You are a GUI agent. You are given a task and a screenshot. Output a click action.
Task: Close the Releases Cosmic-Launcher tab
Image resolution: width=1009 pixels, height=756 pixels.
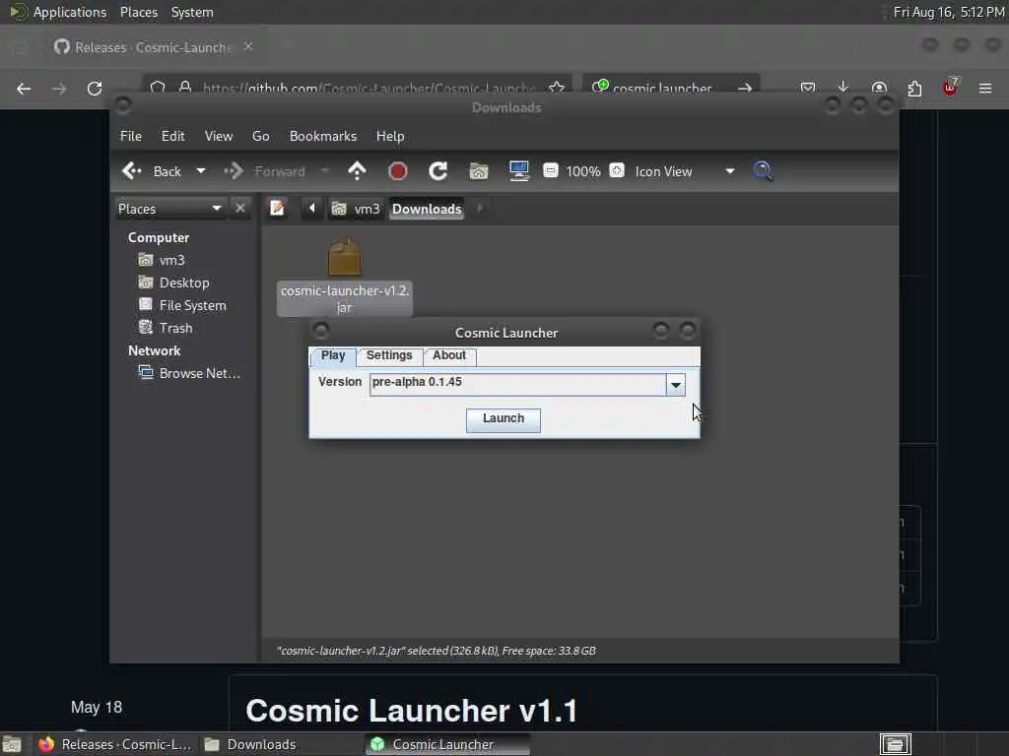pos(248,46)
